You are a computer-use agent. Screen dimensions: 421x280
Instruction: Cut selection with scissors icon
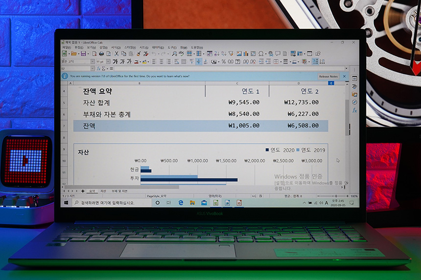117,54
